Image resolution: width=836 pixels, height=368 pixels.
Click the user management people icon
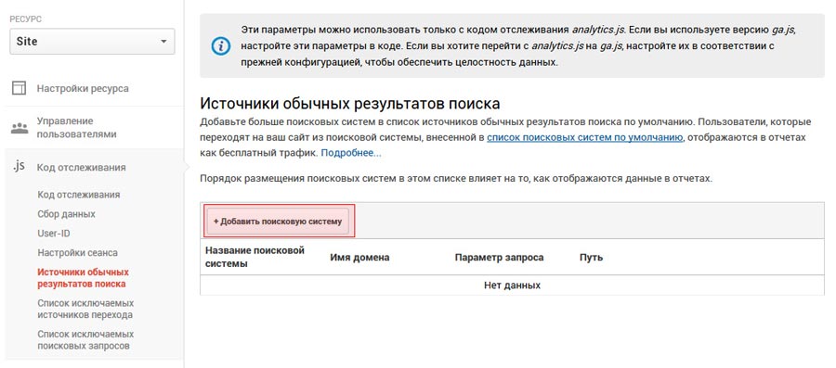[20, 128]
